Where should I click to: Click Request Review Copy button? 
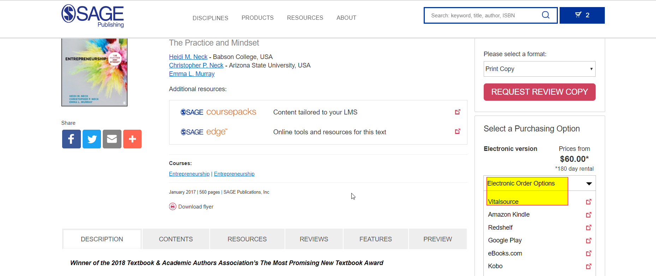coord(539,92)
